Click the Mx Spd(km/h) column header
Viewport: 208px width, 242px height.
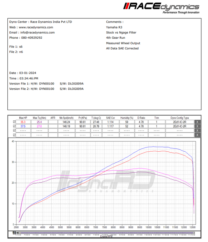(66, 118)
